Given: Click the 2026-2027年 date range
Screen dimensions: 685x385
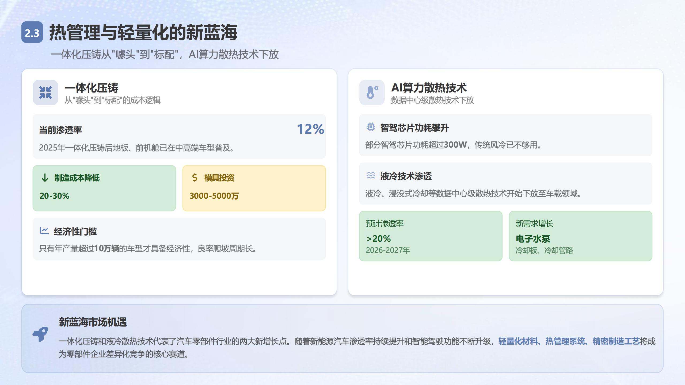Looking at the screenshot, I should [388, 250].
